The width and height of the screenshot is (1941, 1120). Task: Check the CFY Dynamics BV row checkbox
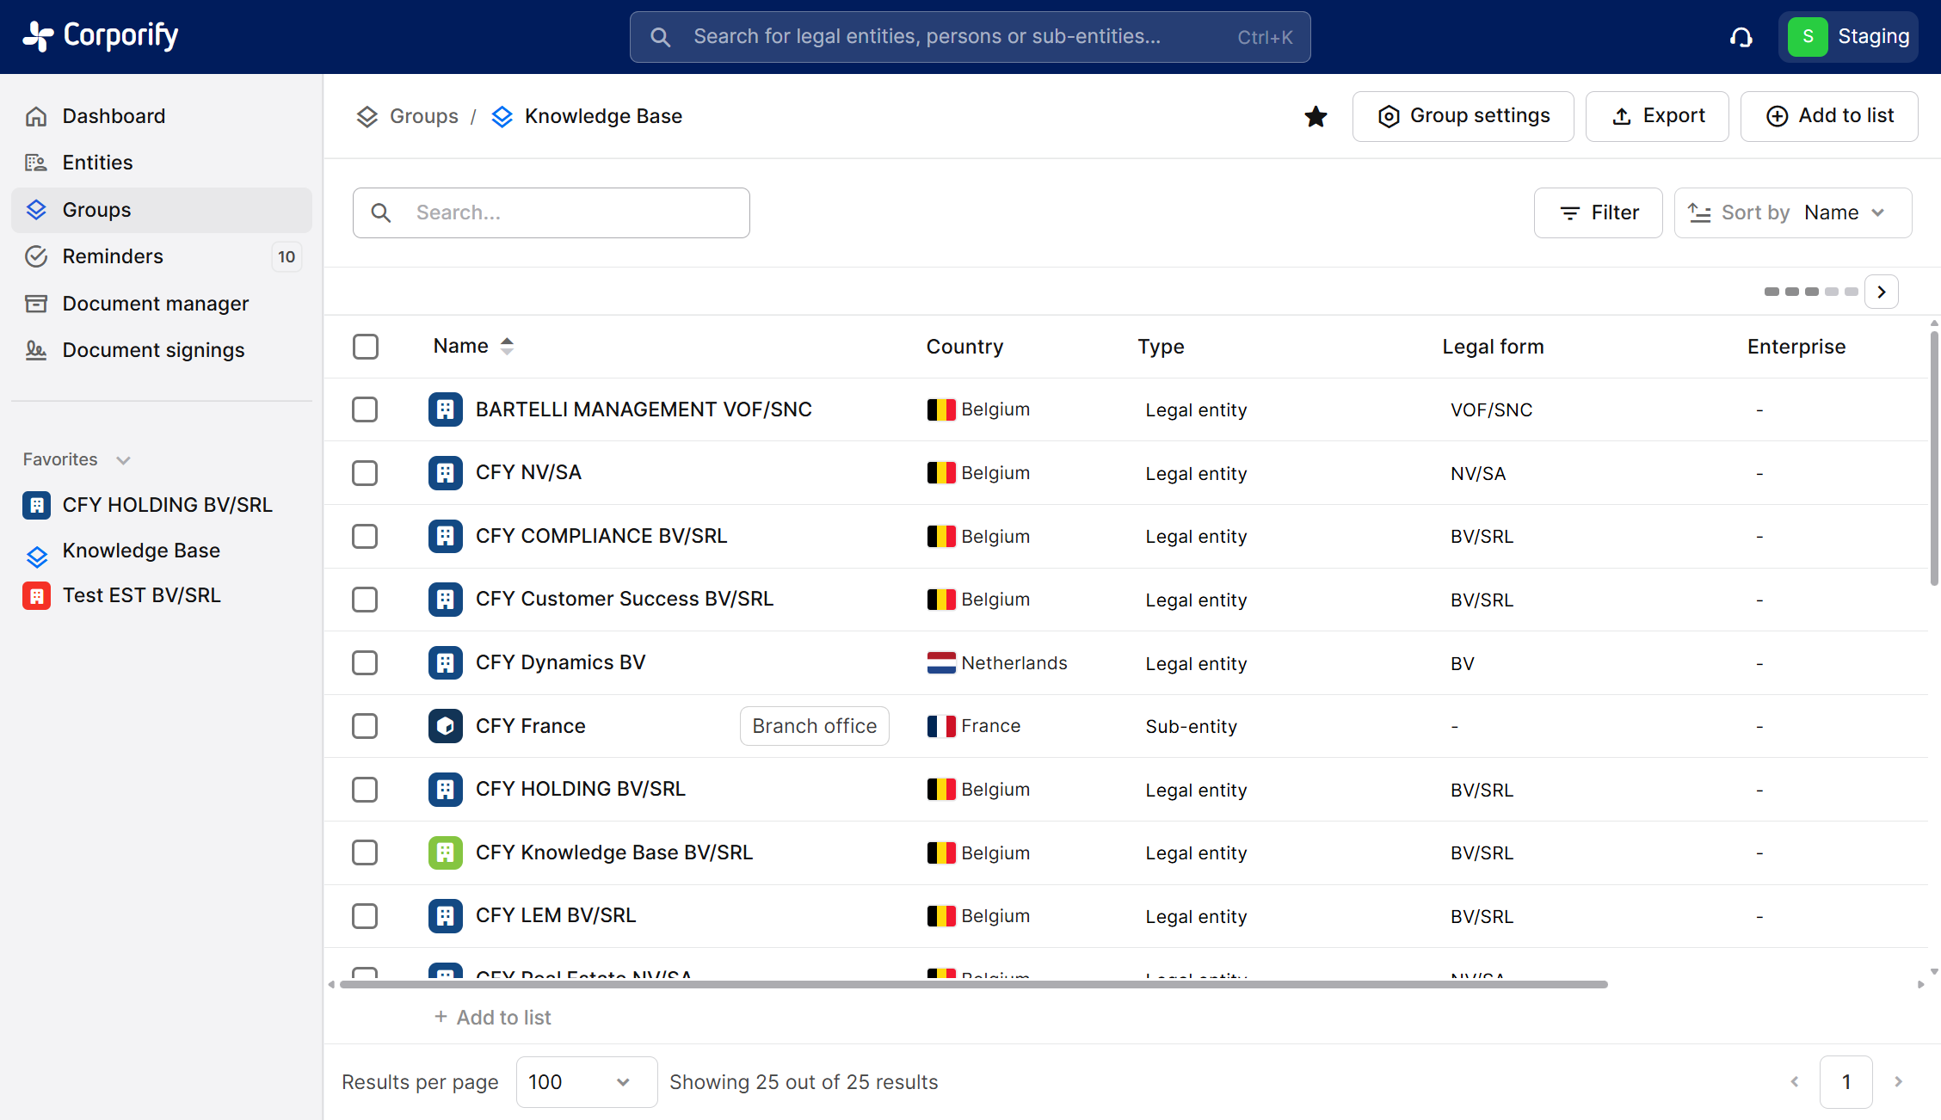pos(365,662)
